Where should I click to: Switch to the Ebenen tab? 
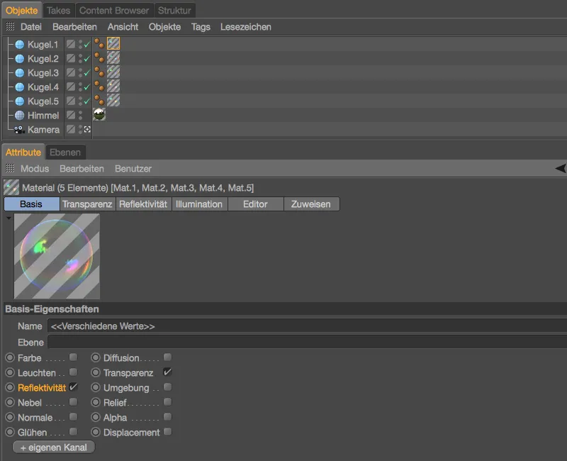tap(65, 152)
